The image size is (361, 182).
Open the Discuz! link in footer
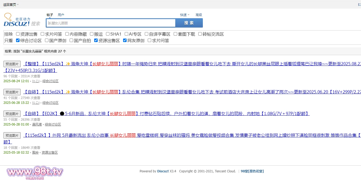coord(163,171)
